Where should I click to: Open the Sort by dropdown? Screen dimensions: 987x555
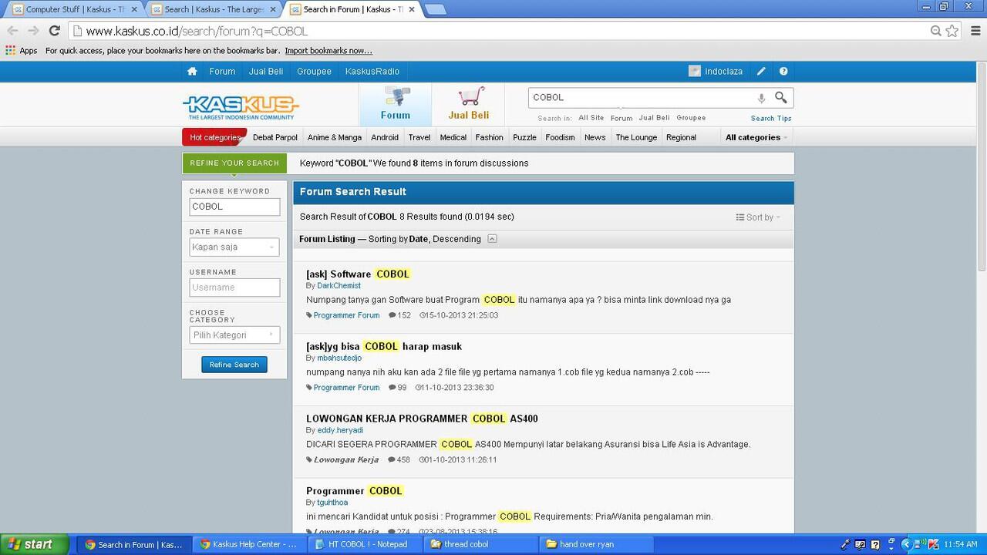(758, 217)
